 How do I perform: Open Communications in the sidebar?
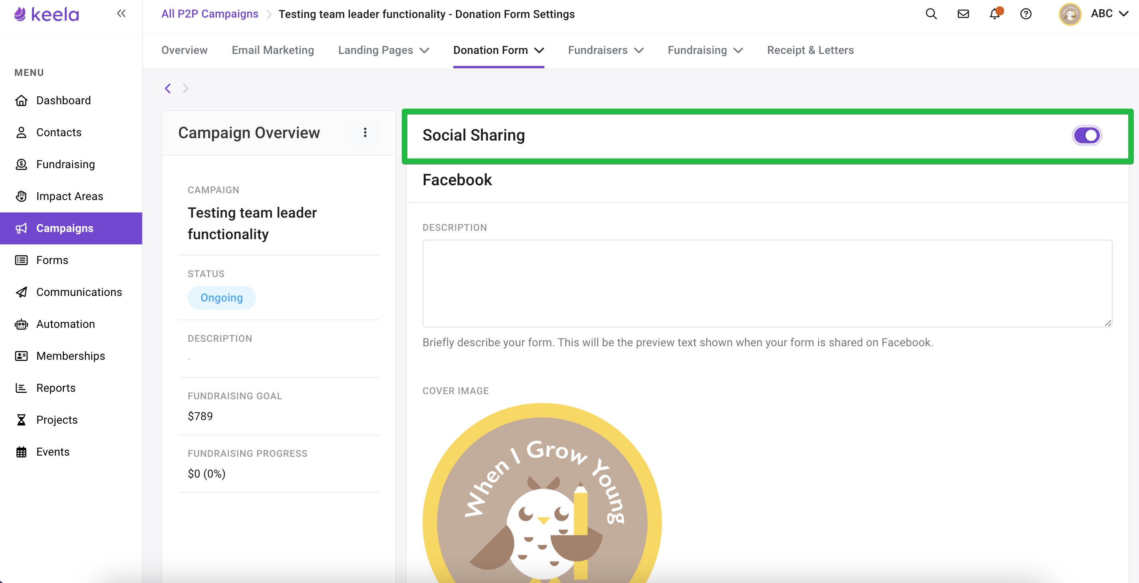[x=71, y=292]
